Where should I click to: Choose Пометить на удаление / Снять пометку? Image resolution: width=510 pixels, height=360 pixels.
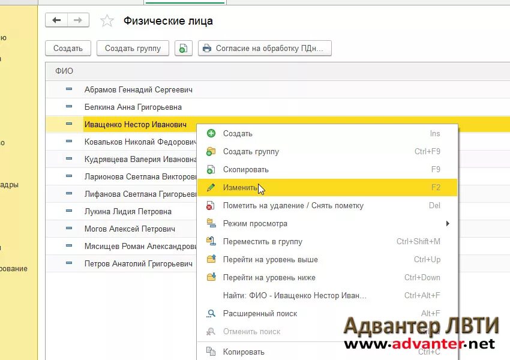(x=327, y=206)
